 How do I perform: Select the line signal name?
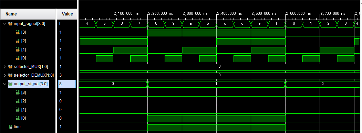(17, 127)
